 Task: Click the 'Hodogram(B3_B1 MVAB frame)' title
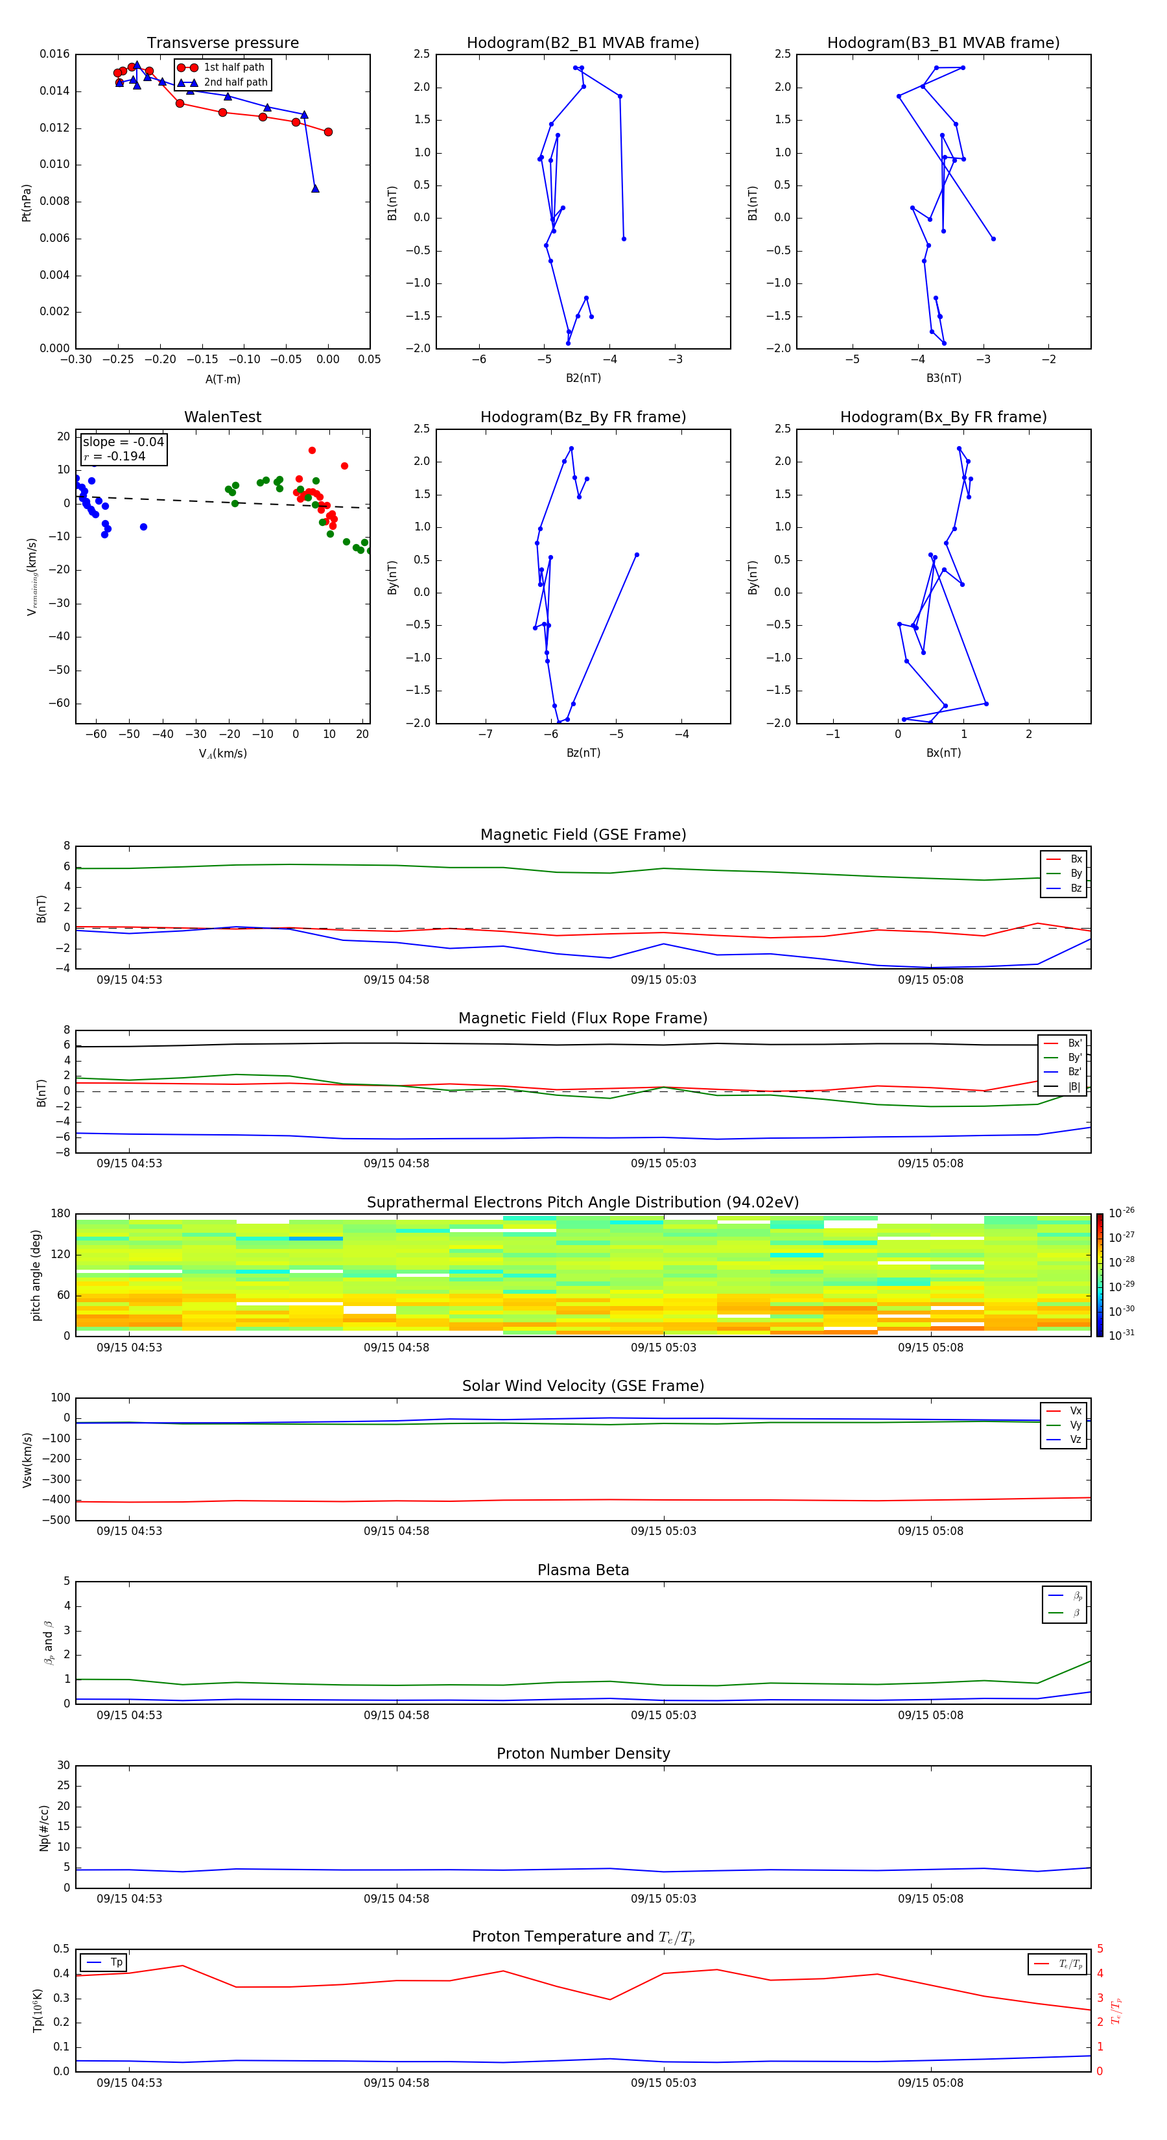coord(943,43)
